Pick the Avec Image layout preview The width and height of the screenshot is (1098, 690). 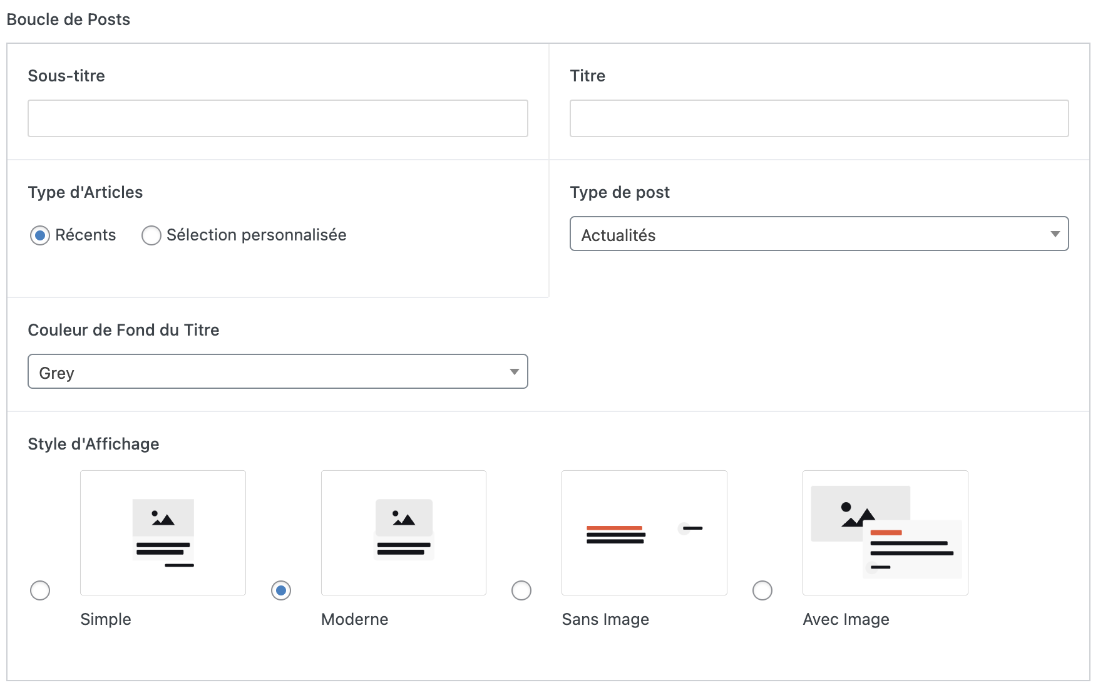(885, 532)
